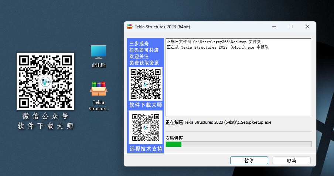Click the 安装进度 label
The width and height of the screenshot is (334, 176).
174,138
